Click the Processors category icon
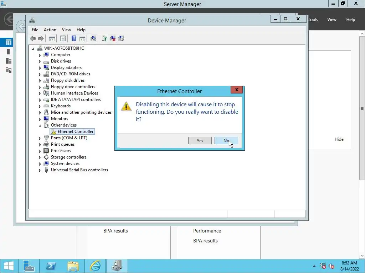 pos(46,151)
